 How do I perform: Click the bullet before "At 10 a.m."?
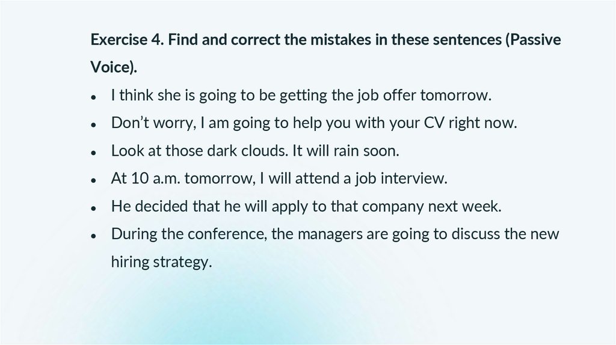[94, 180]
